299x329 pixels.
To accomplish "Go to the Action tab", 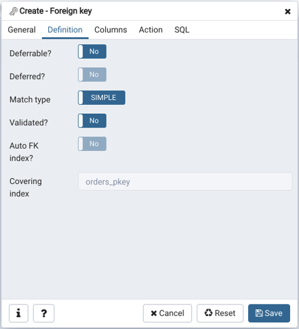I will pos(151,30).
